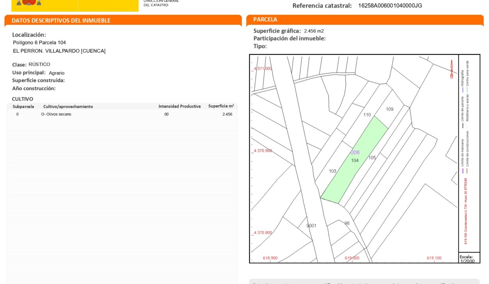Click the '2.456' surface cell in the crop table

(228, 114)
